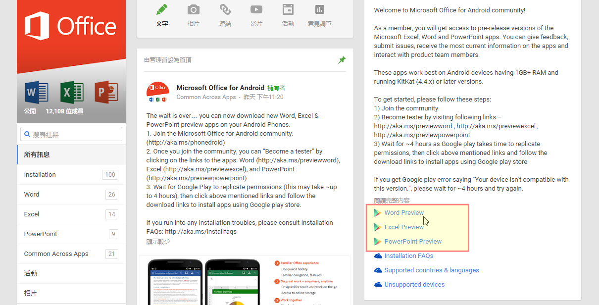
Task: Click the Word app icon in banner
Action: (x=37, y=93)
